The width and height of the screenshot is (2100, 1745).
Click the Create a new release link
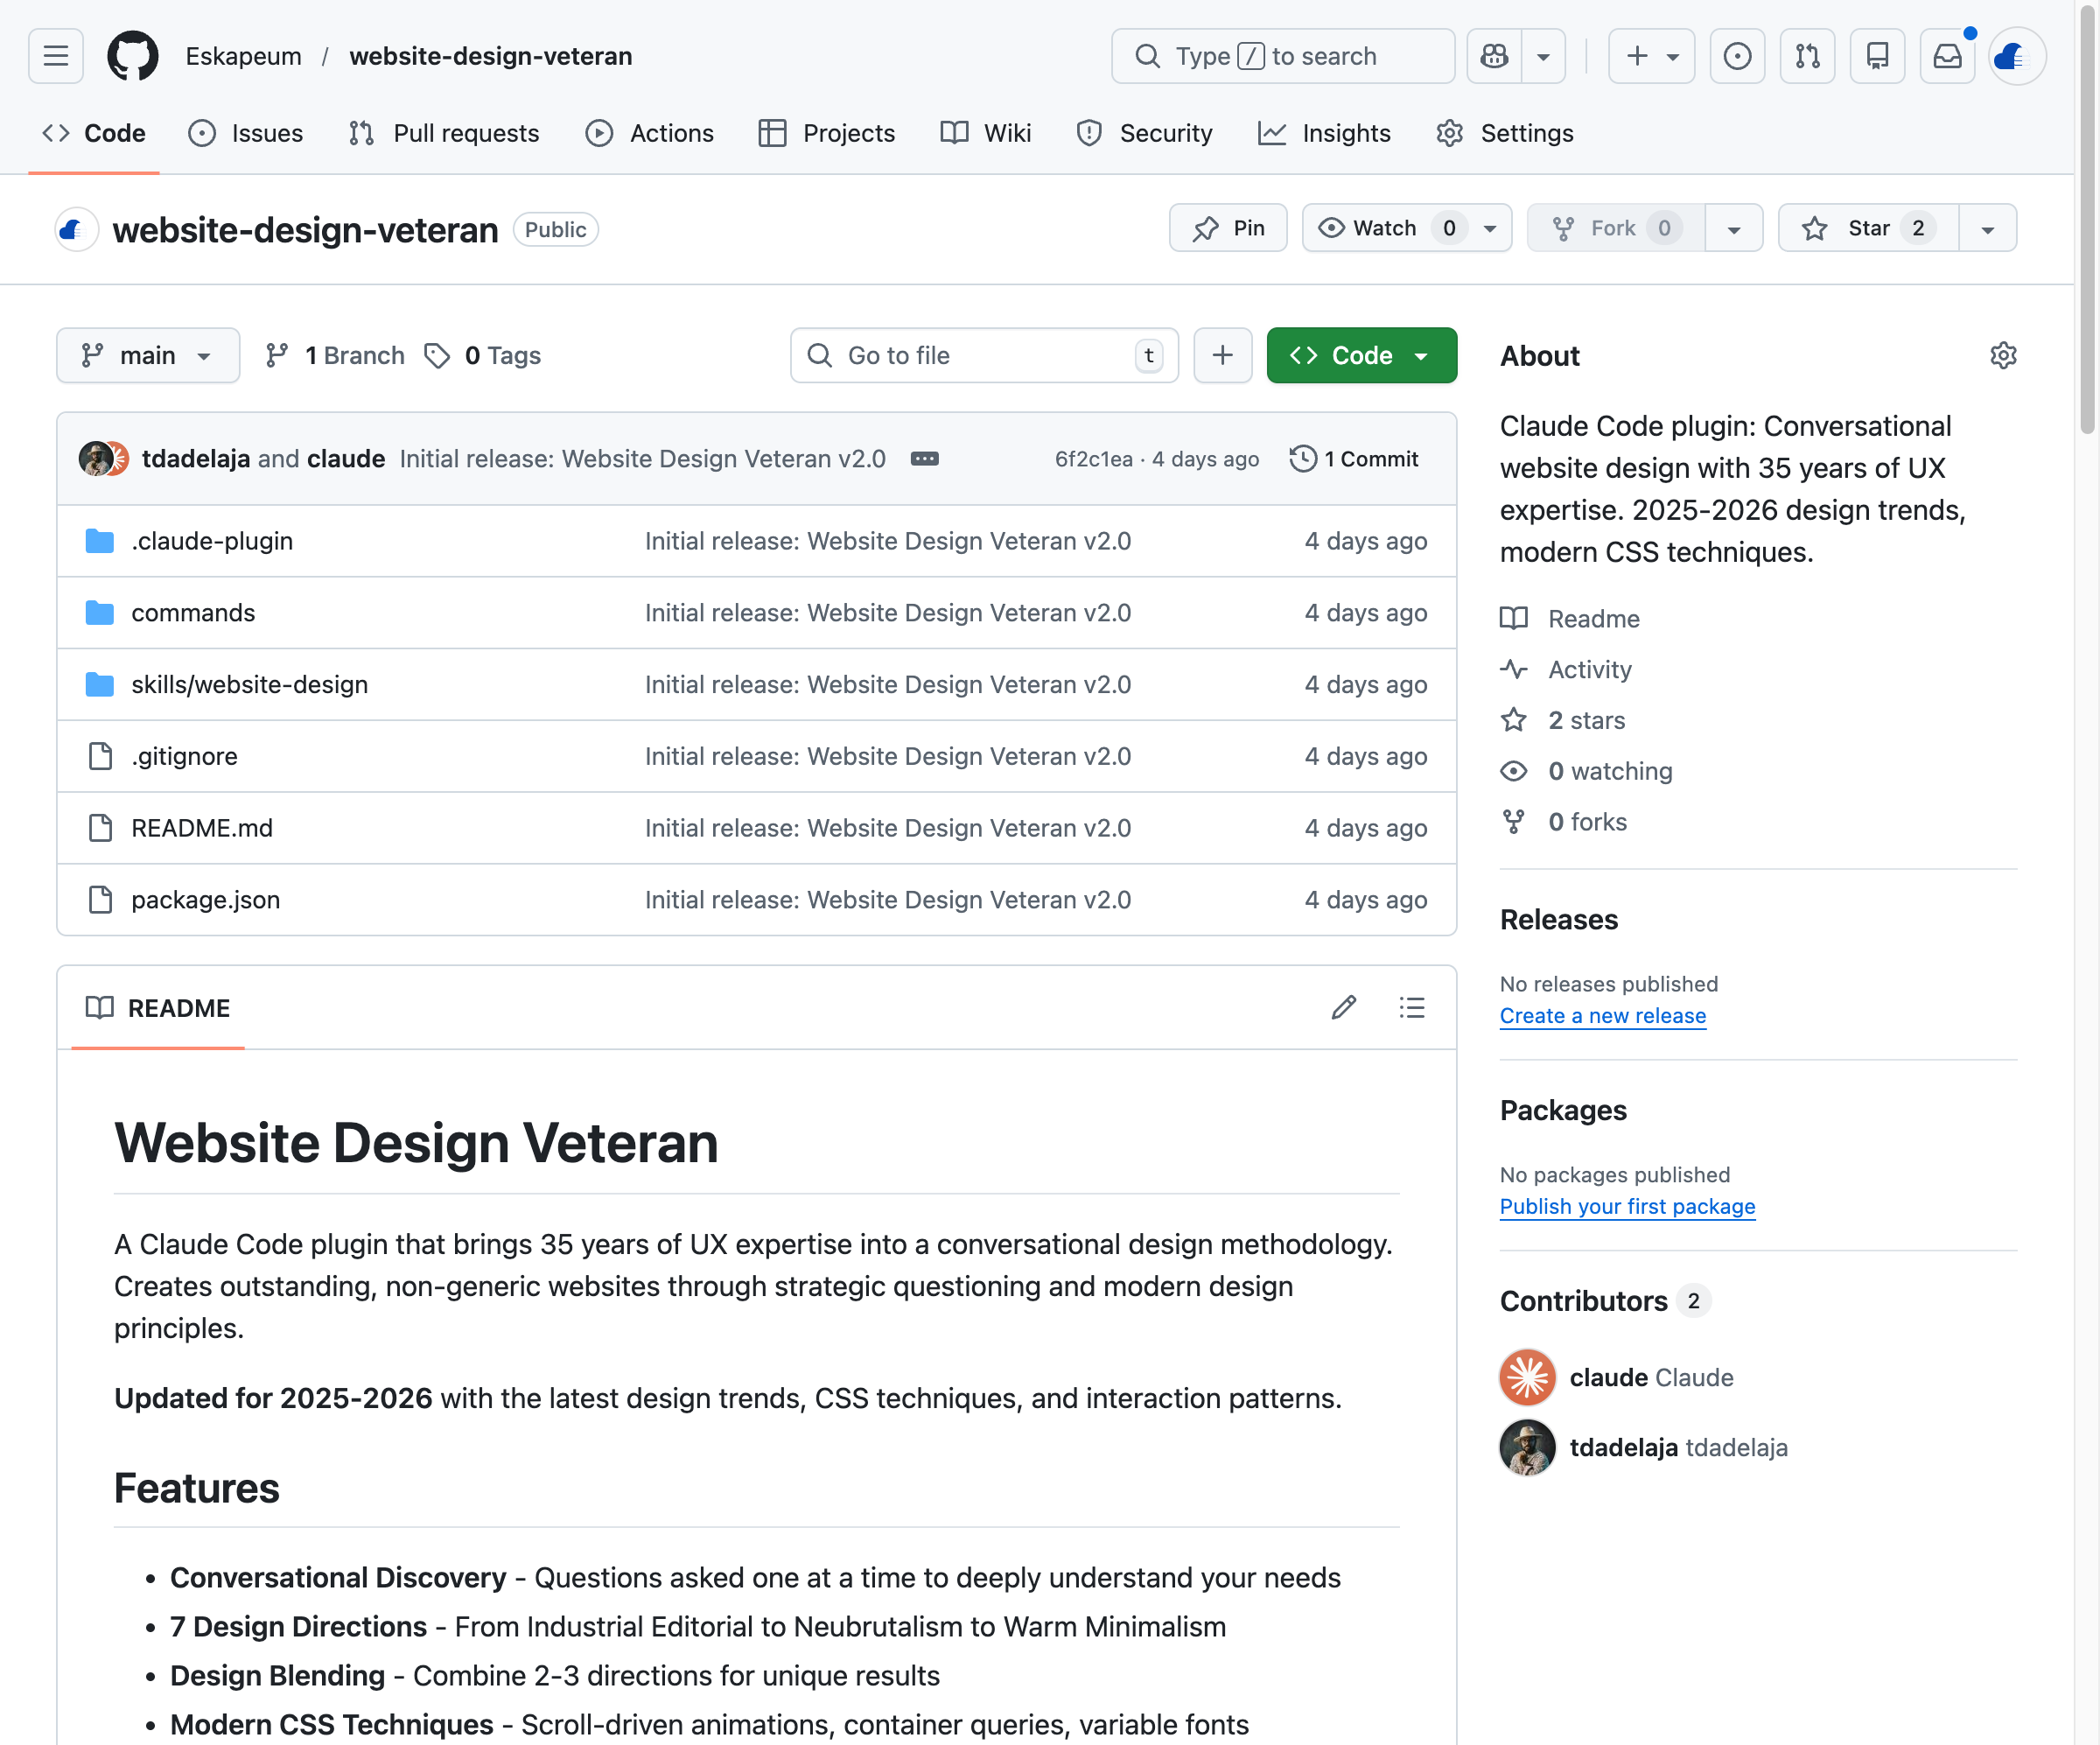pyautogui.click(x=1601, y=1015)
